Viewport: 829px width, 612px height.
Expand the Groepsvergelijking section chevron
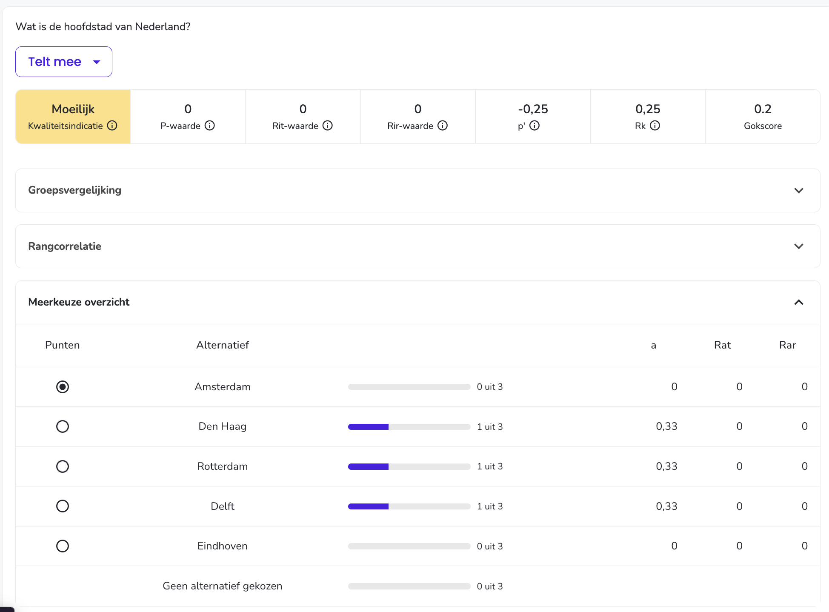click(799, 190)
